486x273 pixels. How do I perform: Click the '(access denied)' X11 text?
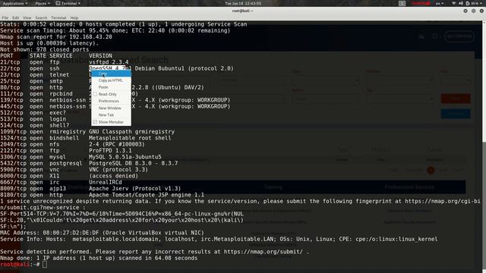tap(113, 176)
